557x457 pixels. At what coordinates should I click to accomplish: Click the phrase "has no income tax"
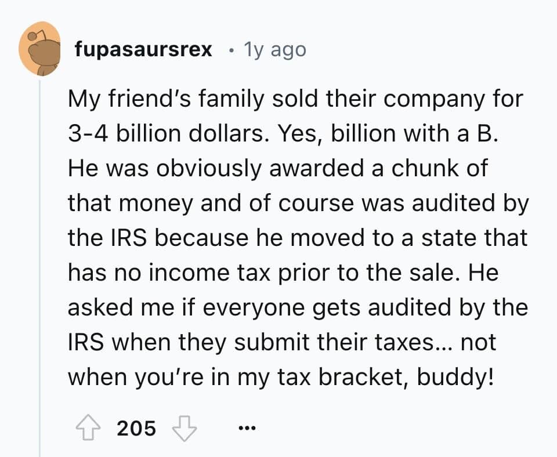169,273
